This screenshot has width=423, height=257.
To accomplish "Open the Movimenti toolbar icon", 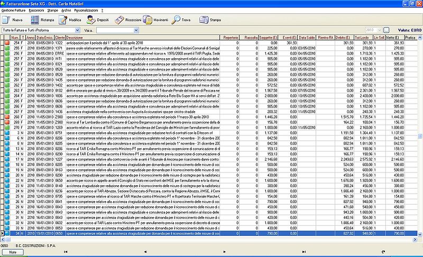I will pyautogui.click(x=148, y=20).
